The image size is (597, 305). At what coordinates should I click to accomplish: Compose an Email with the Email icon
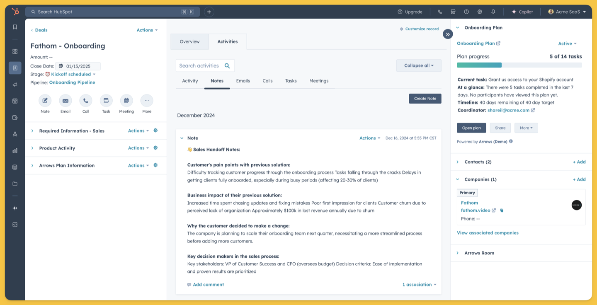tap(65, 100)
